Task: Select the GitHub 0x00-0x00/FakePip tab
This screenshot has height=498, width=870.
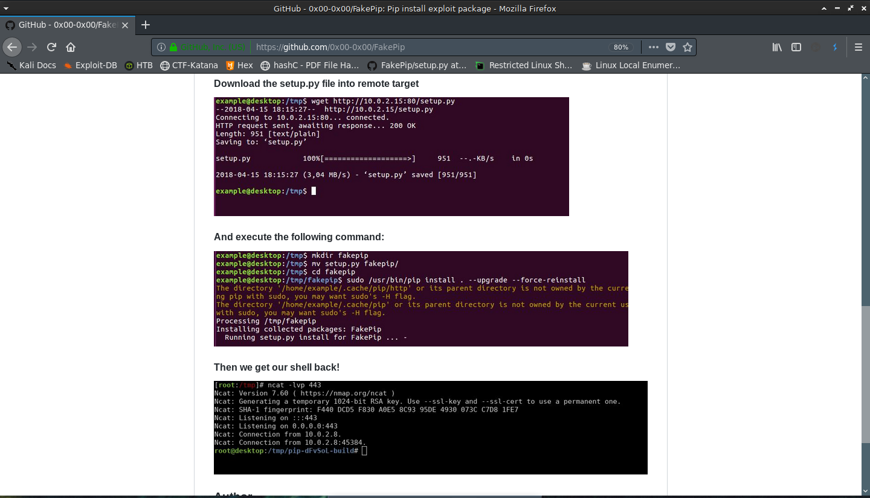Action: tap(67, 25)
